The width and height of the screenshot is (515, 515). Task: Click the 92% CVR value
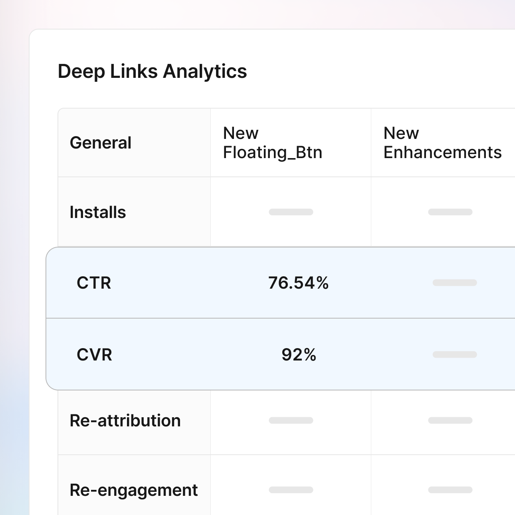point(299,354)
